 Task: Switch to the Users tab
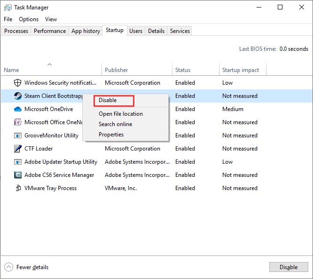(x=136, y=31)
